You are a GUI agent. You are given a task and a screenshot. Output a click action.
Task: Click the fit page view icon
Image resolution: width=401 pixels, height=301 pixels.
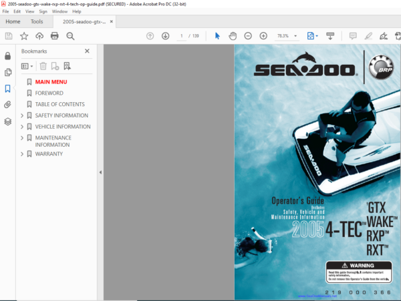[x=310, y=36]
